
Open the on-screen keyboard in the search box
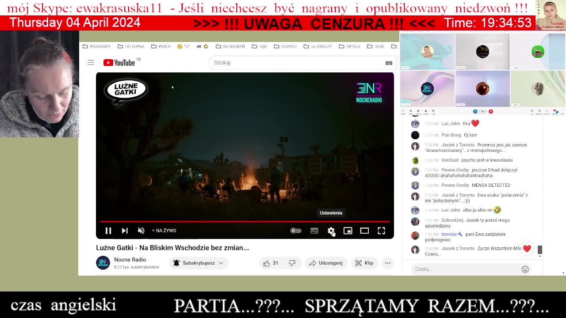pos(389,63)
